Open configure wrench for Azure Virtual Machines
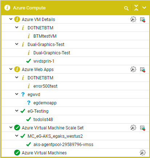The height and width of the screenshot is (158, 150). (143, 153)
